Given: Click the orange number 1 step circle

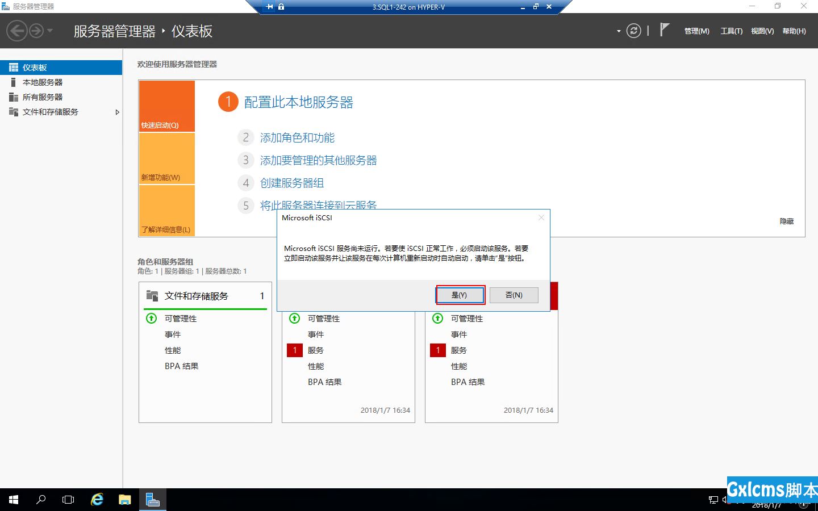Looking at the screenshot, I should click(228, 102).
